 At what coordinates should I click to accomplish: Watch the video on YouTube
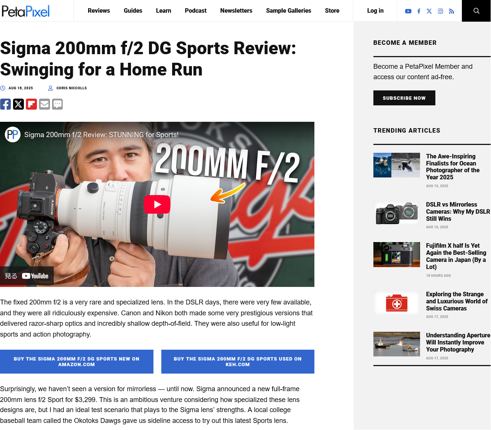27,276
